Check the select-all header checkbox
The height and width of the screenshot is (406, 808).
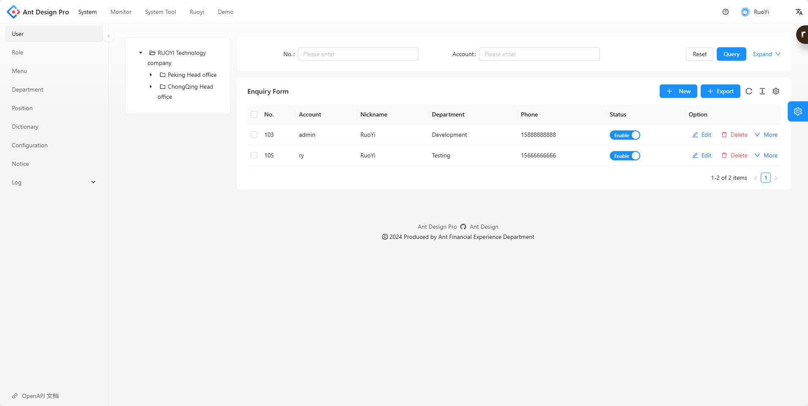[254, 114]
